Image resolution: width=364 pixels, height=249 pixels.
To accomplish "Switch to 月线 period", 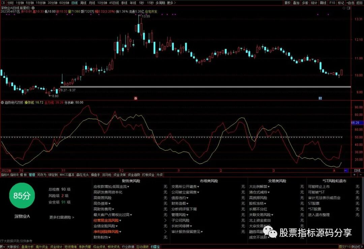I will 92,3.
